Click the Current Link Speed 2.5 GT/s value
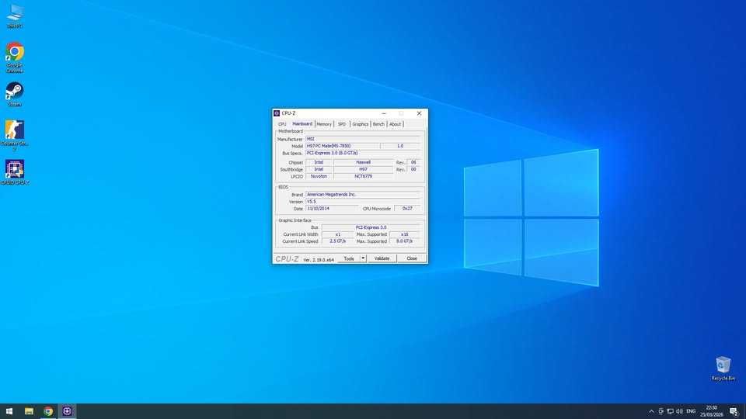Image resolution: width=746 pixels, height=419 pixels. coord(337,241)
